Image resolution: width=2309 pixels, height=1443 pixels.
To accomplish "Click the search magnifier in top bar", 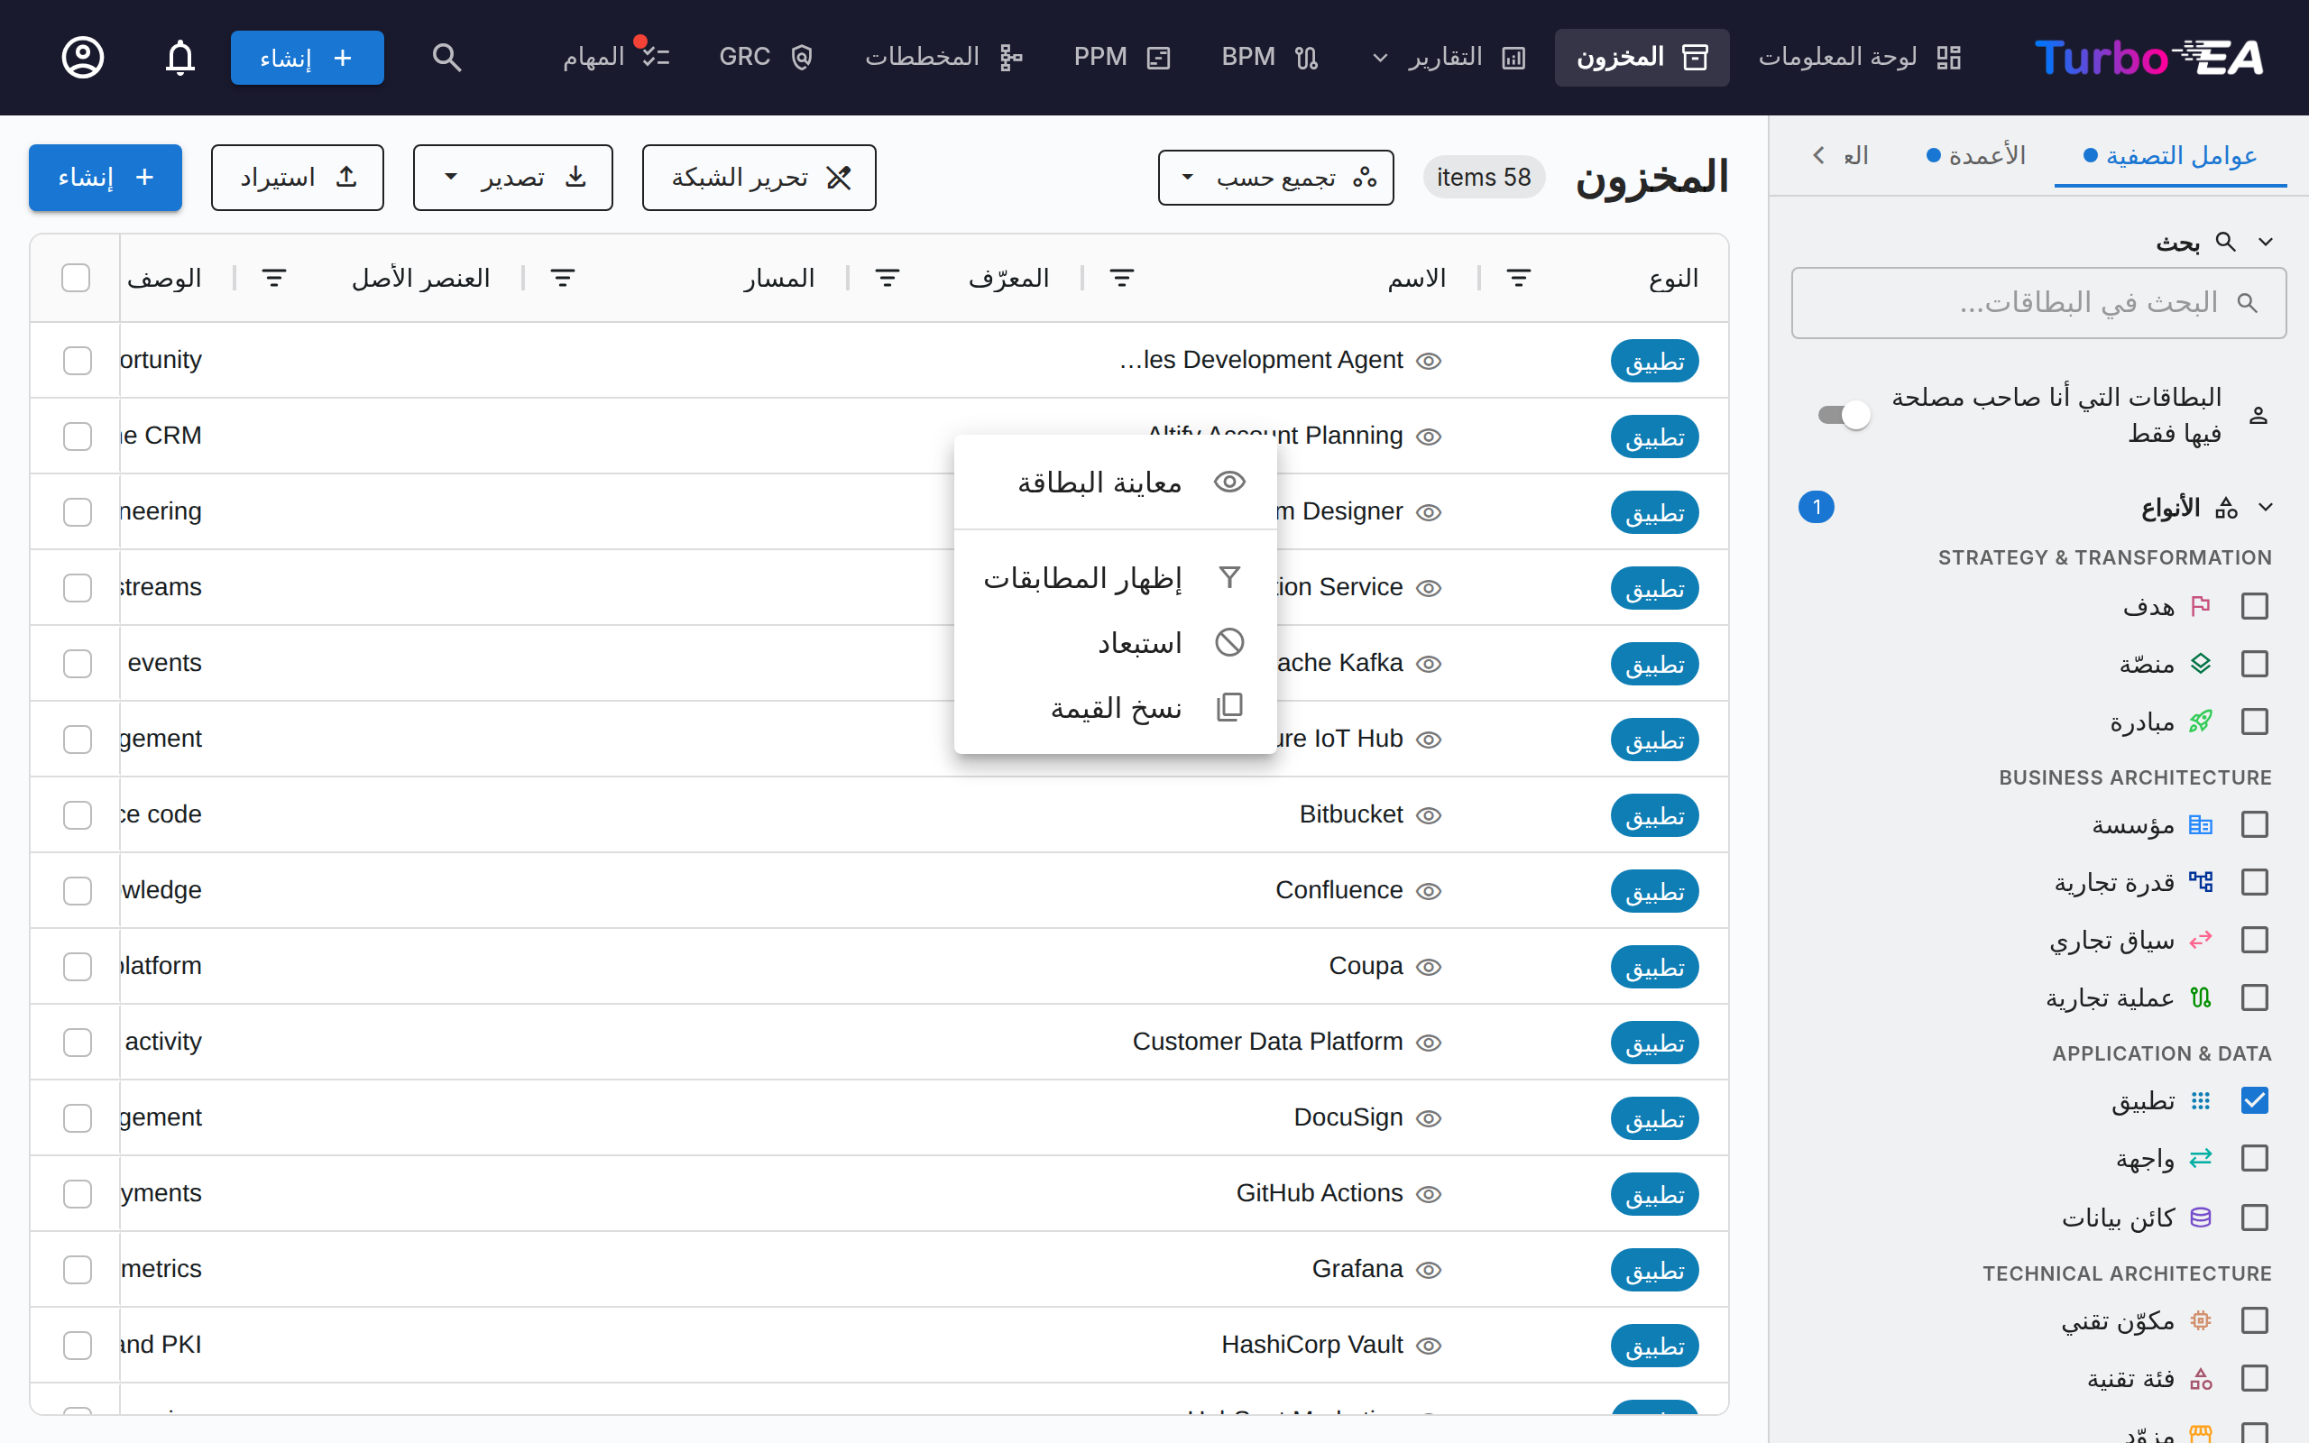I will point(446,57).
